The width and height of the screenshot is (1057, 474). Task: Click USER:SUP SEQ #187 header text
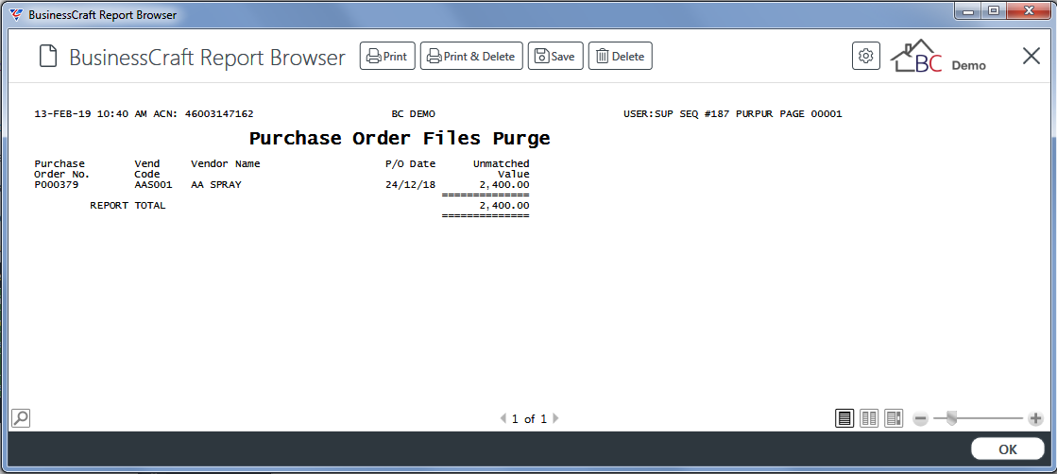tap(676, 114)
